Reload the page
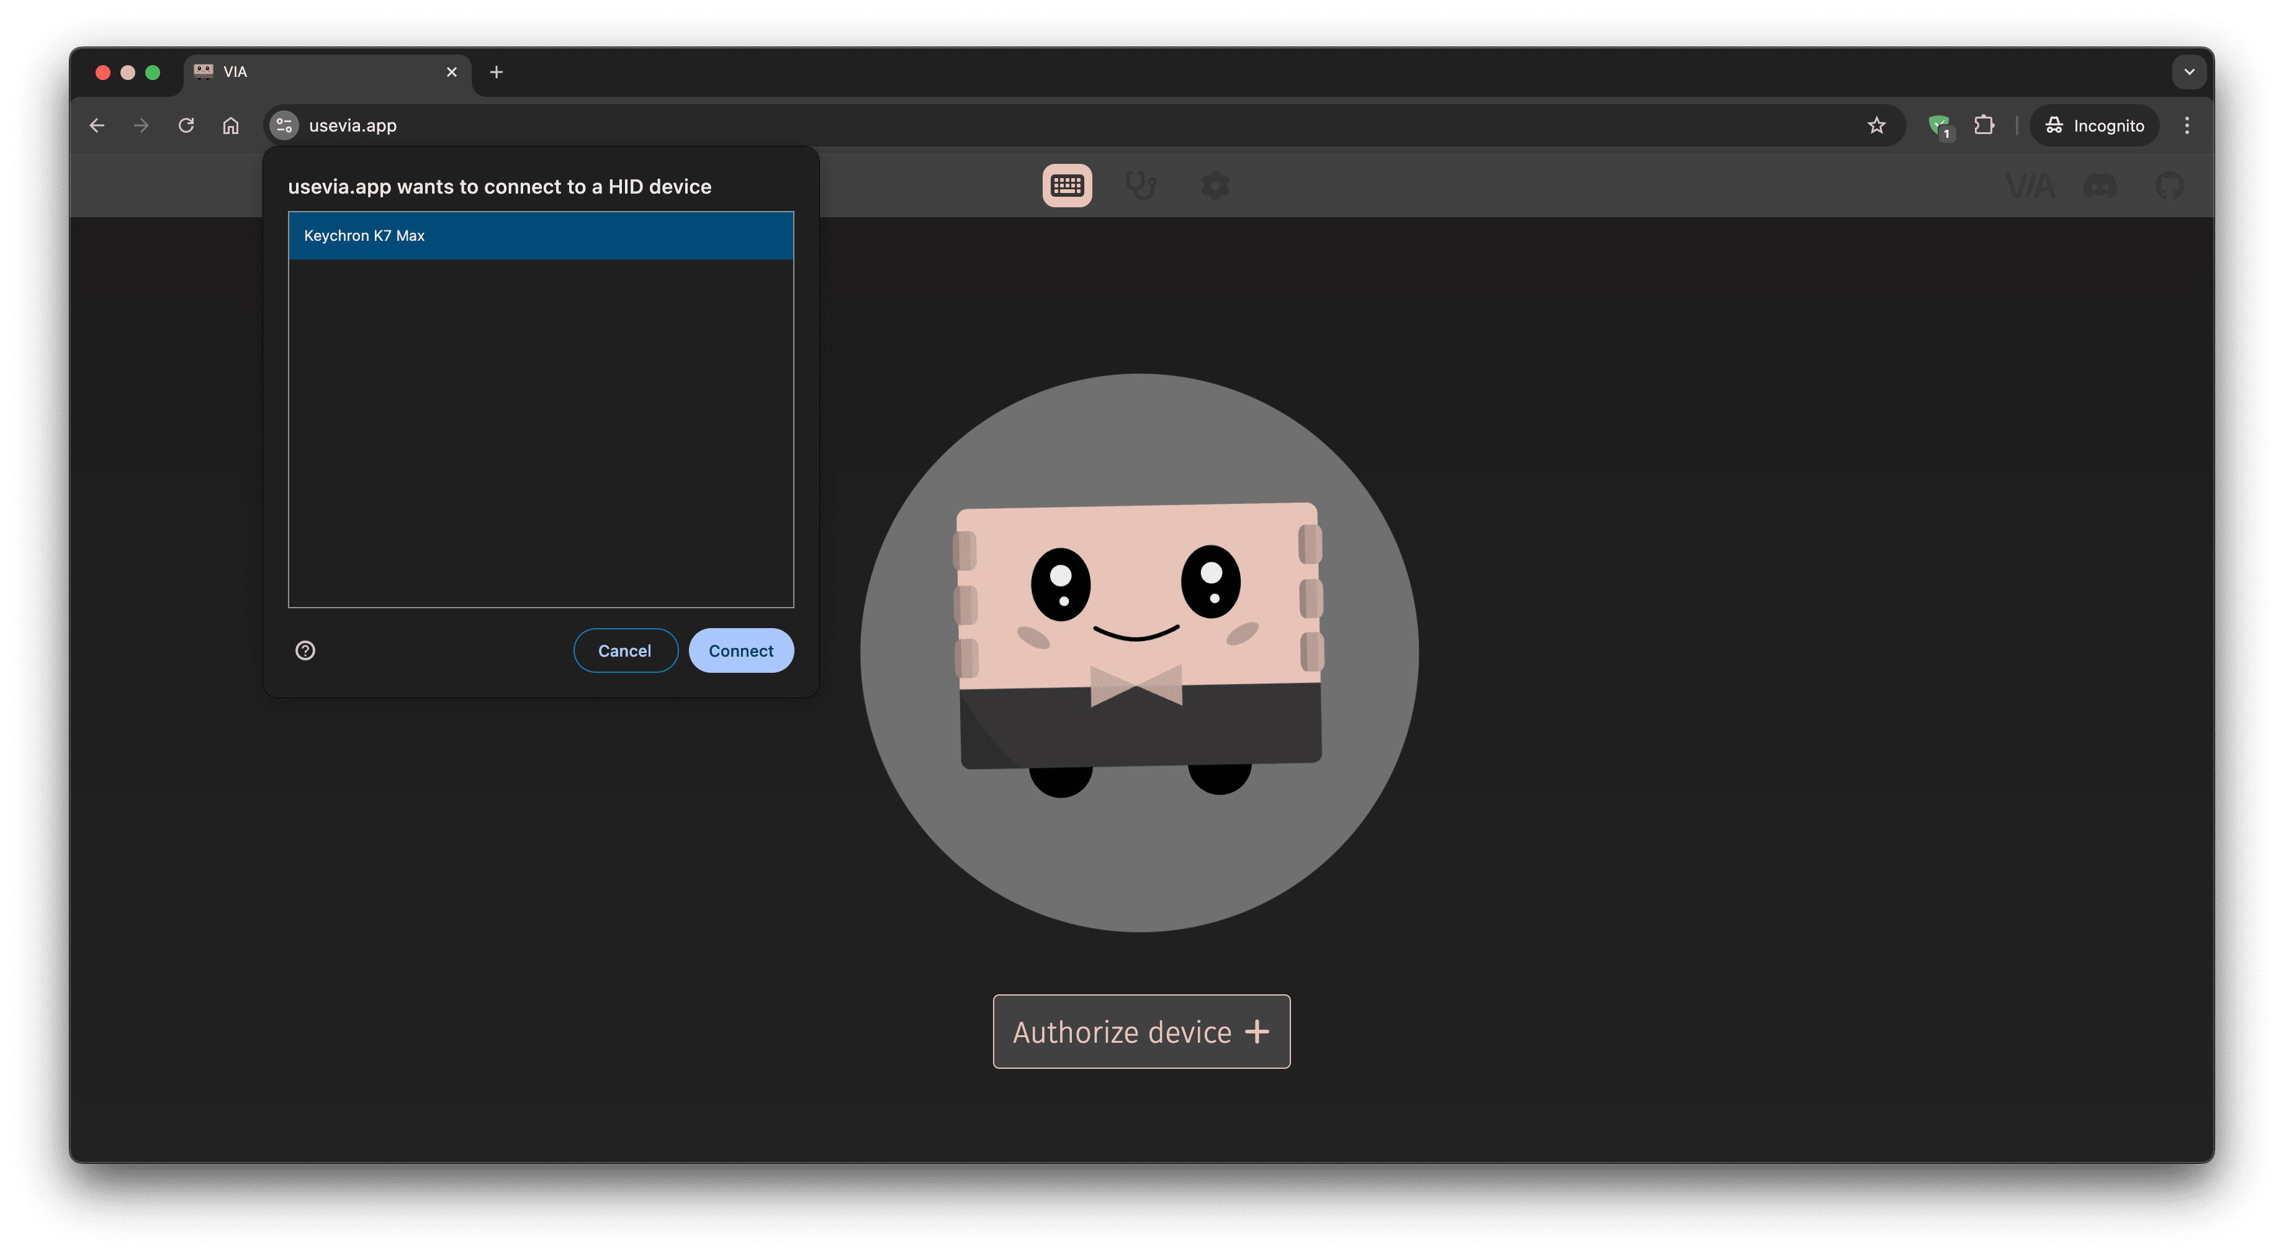 [186, 125]
